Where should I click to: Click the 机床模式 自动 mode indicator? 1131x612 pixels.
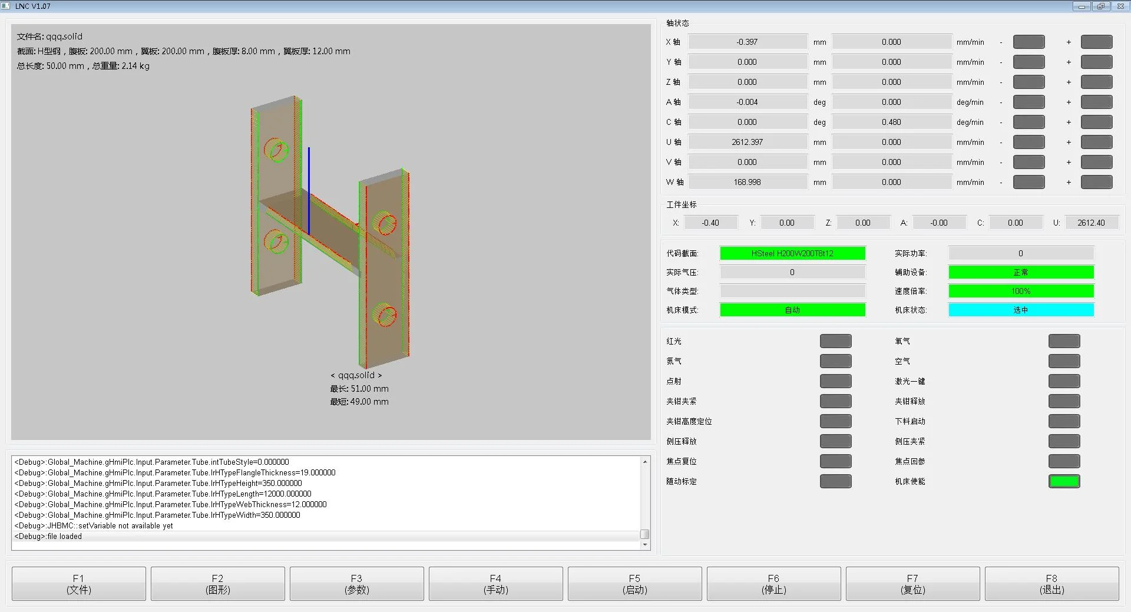pos(792,310)
